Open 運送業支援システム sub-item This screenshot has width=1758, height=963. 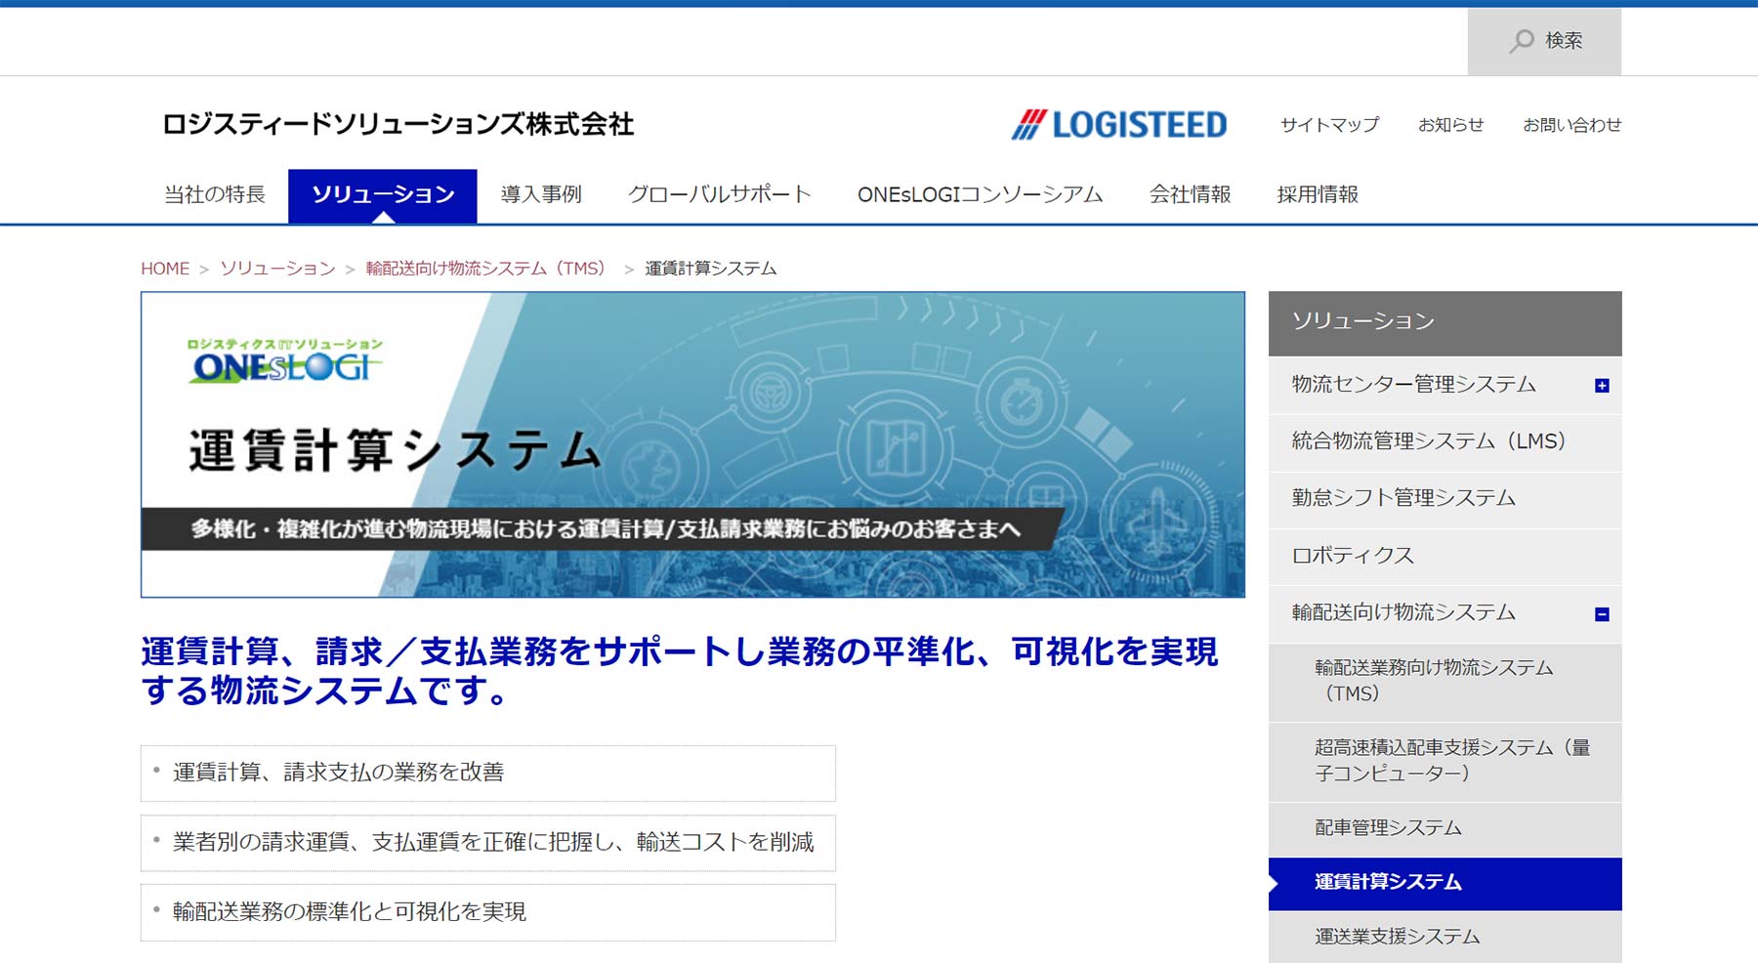[1444, 937]
